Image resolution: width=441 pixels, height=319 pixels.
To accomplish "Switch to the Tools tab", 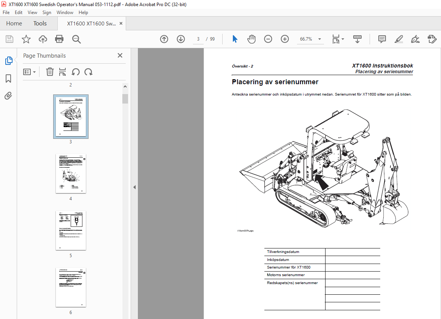I will [40, 23].
